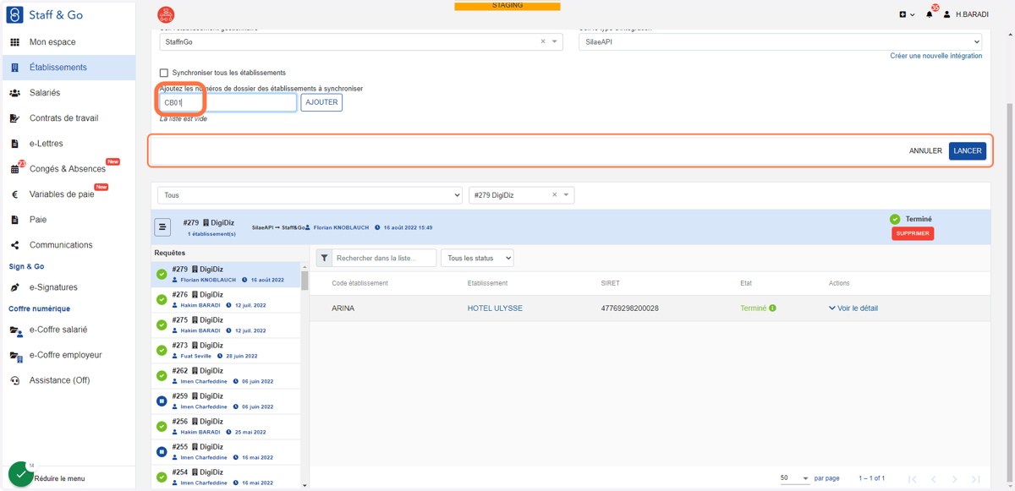The image size is (1015, 491).
Task: Click the next page pagination arrow
Action: pos(954,479)
